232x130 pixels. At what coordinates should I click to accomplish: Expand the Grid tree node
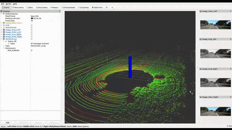coord(1,25)
